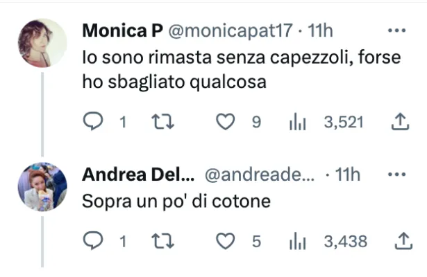Open more options for Monica P's tweet
The height and width of the screenshot is (277, 427).
[x=396, y=30]
